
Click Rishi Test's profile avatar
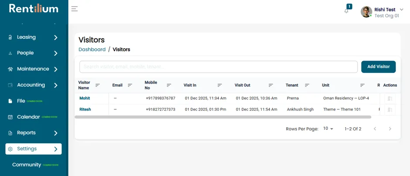366,12
